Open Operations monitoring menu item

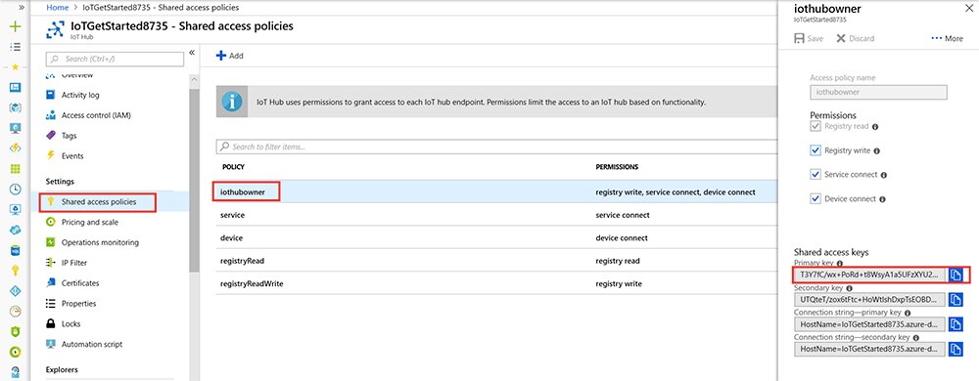coord(92,243)
